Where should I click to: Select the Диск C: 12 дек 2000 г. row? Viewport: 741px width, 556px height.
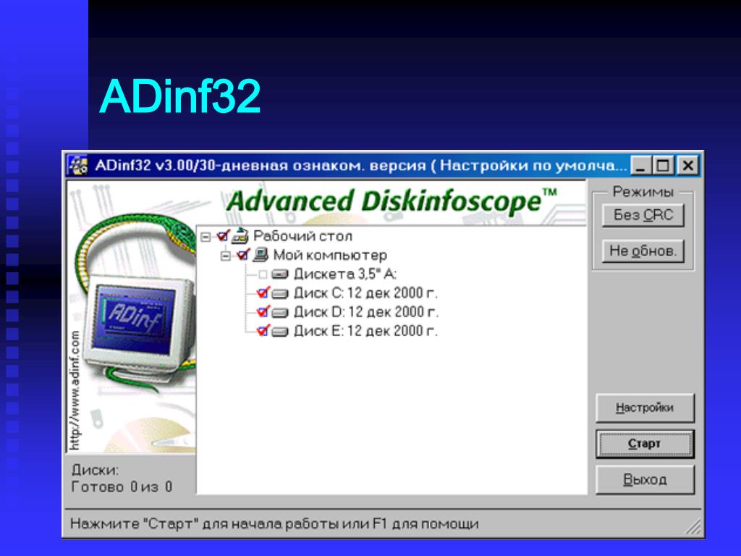pyautogui.click(x=365, y=293)
